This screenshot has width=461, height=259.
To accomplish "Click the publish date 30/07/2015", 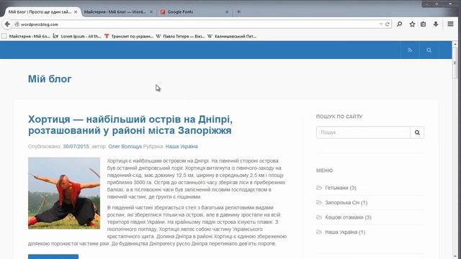I will pyautogui.click(x=76, y=146).
